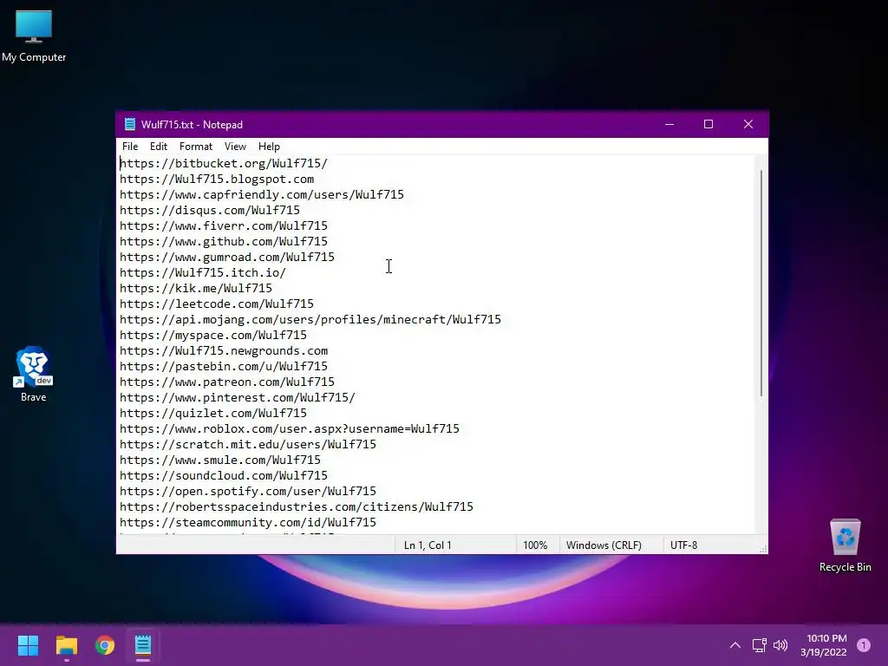Click the pinterest.com/Wulf715 line
The image size is (888, 666).
[238, 397]
